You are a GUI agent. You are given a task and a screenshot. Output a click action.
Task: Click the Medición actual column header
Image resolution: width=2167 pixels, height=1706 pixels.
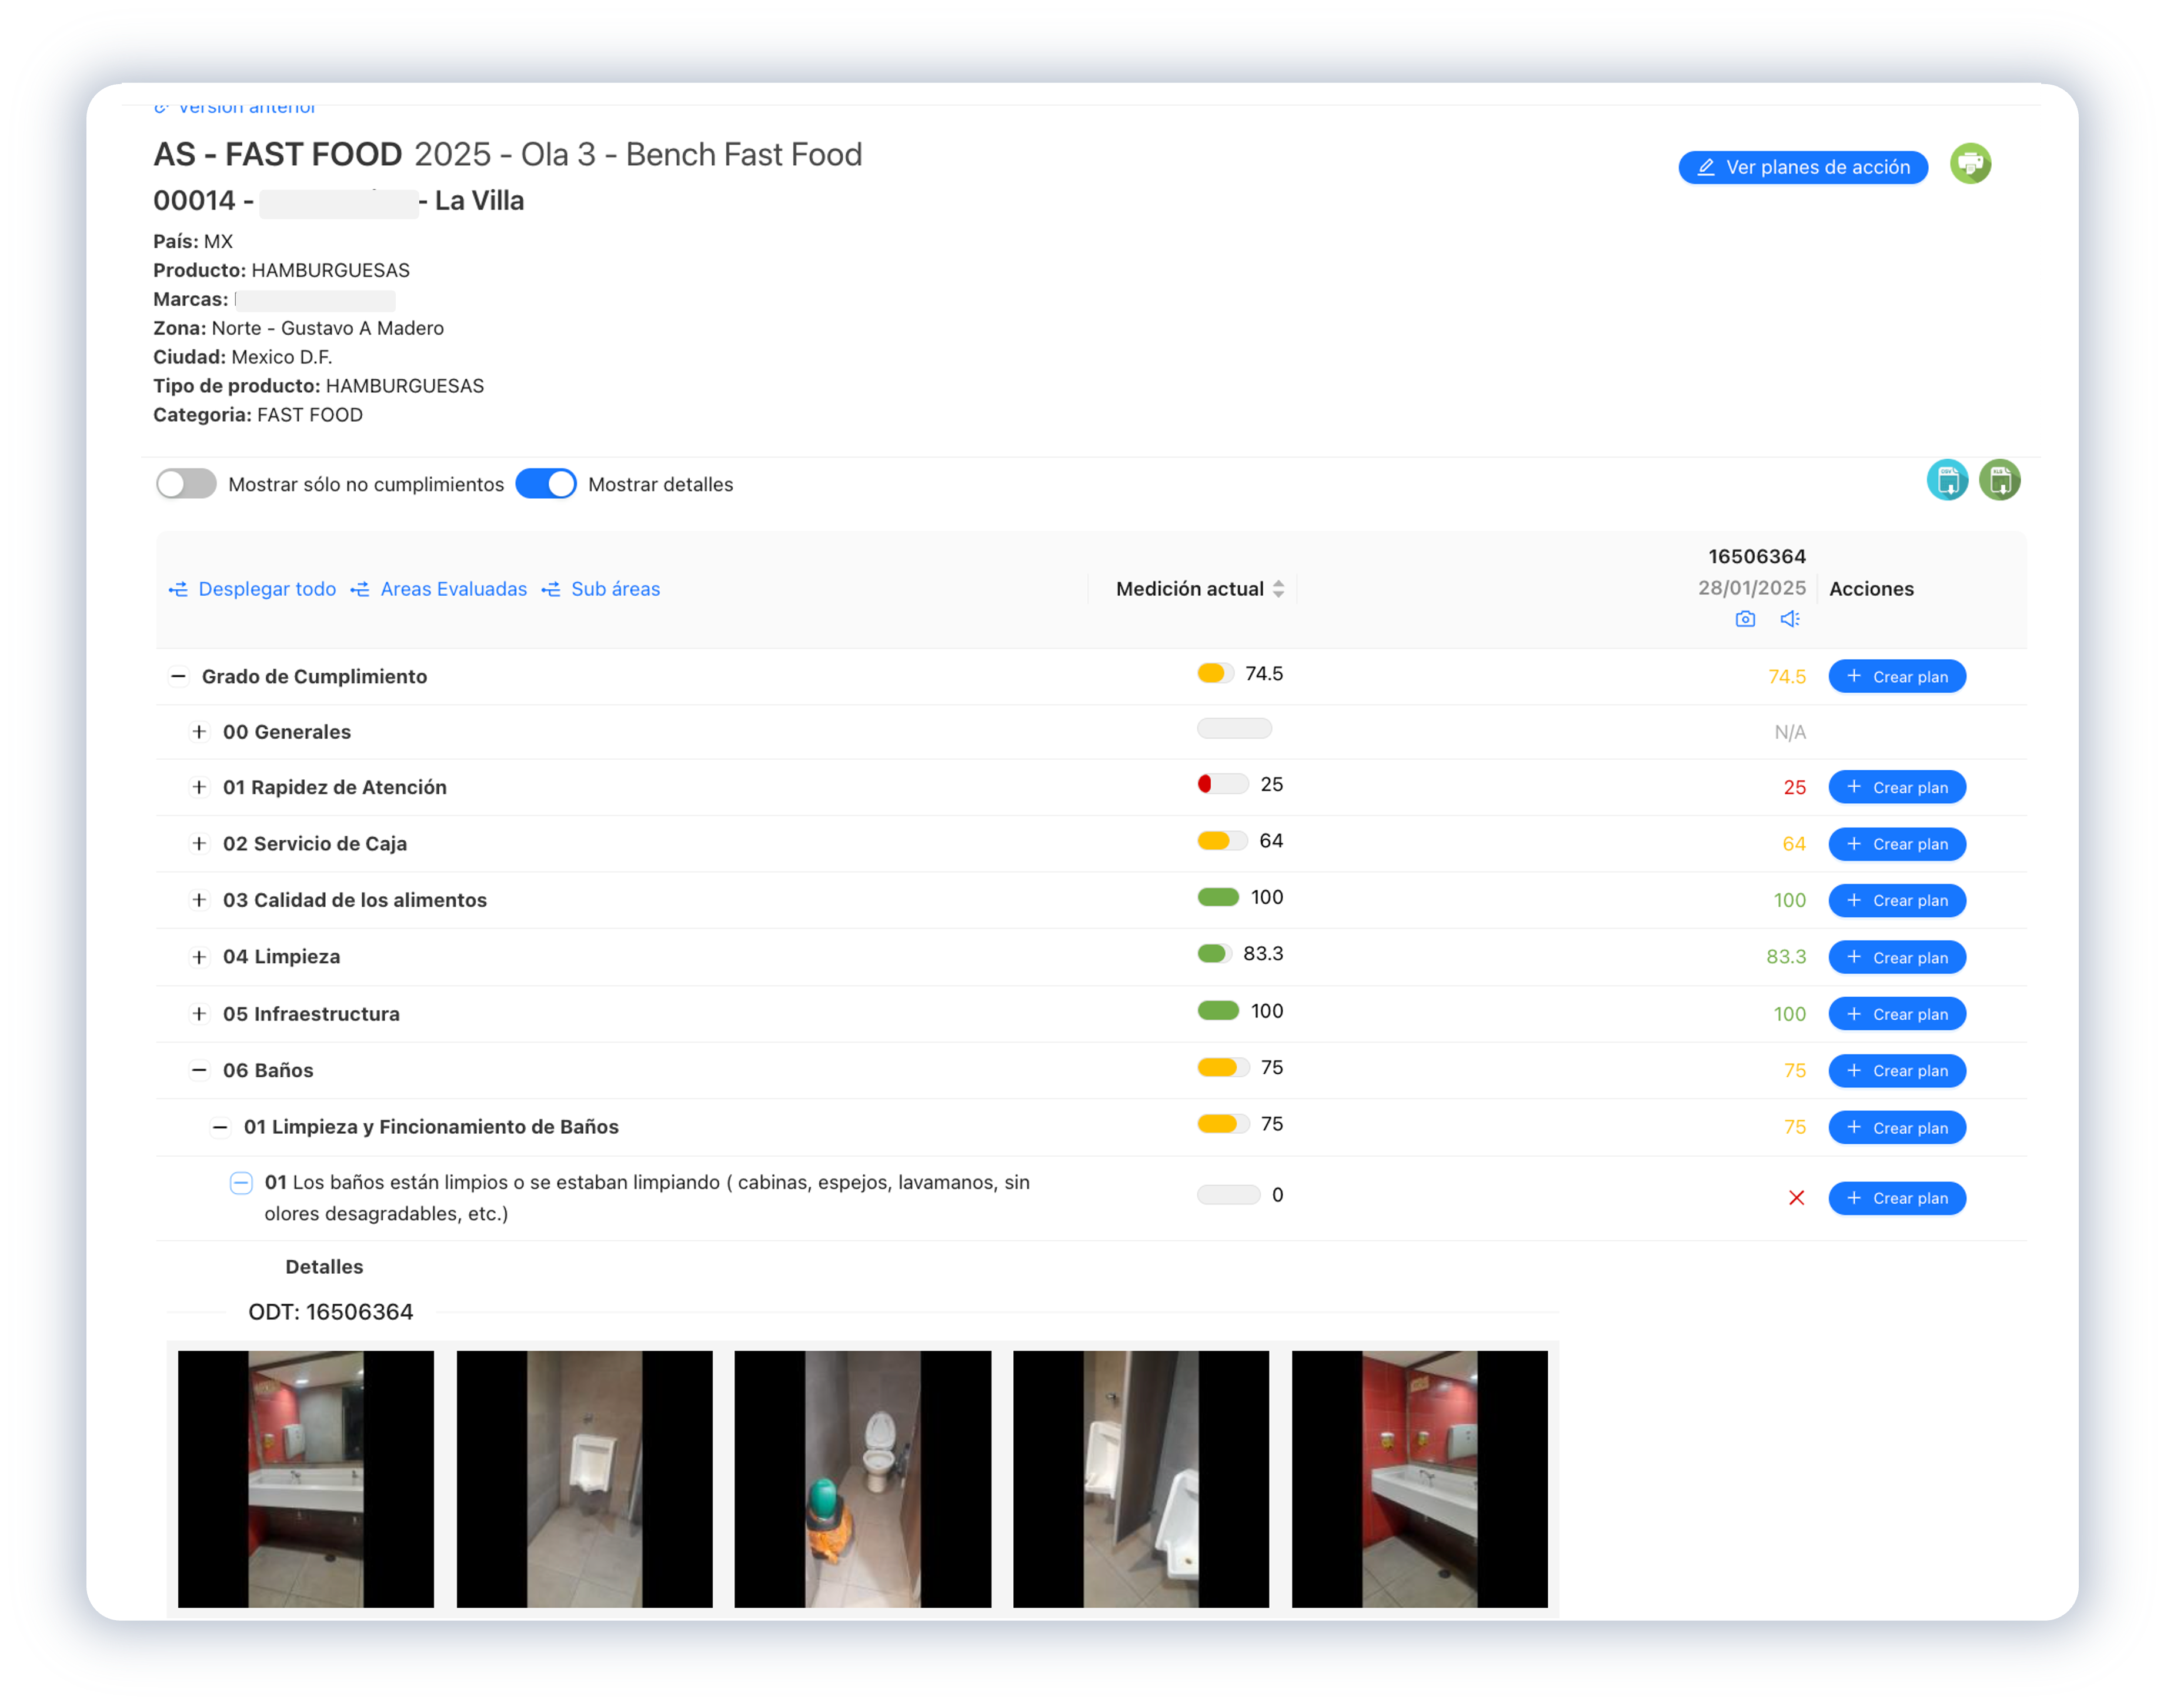point(1190,589)
